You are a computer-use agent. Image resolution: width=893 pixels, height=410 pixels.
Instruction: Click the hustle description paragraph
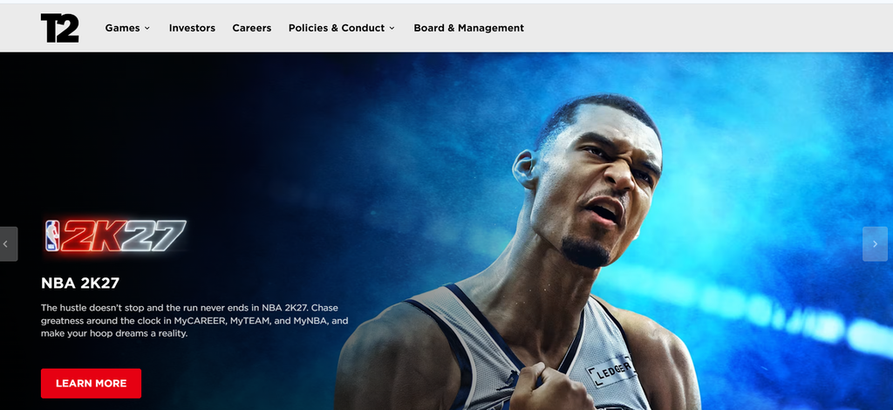(194, 321)
